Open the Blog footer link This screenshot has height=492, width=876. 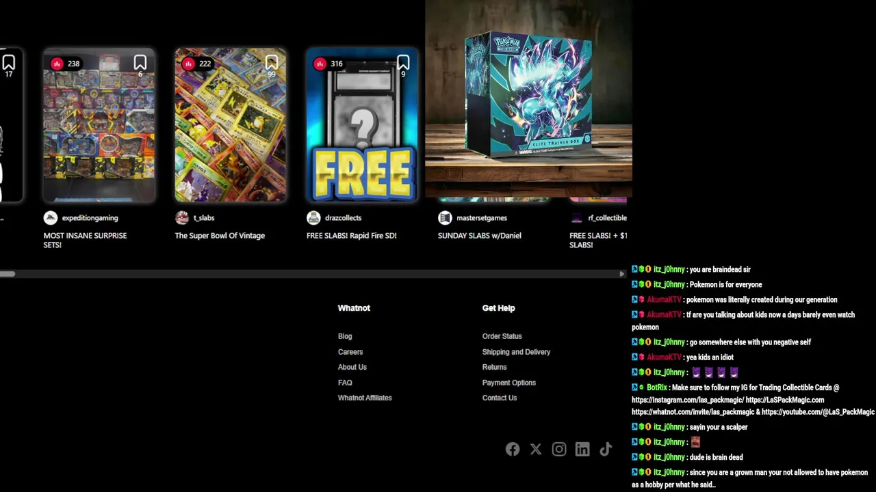point(345,336)
